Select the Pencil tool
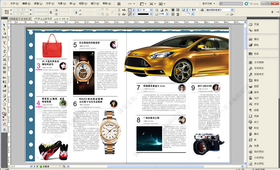280x170 pixels. coord(4,56)
